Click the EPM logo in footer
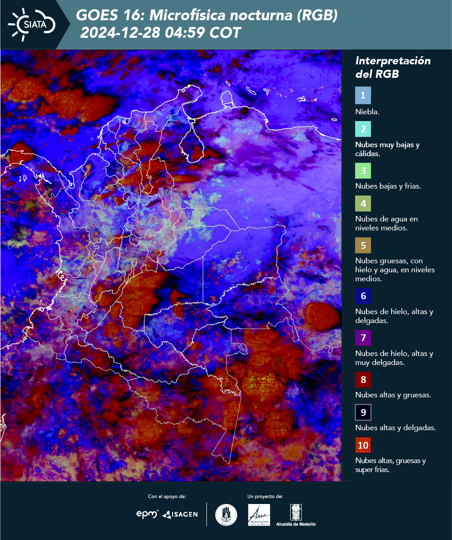Screen dimensions: 452x540 (x=148, y=513)
